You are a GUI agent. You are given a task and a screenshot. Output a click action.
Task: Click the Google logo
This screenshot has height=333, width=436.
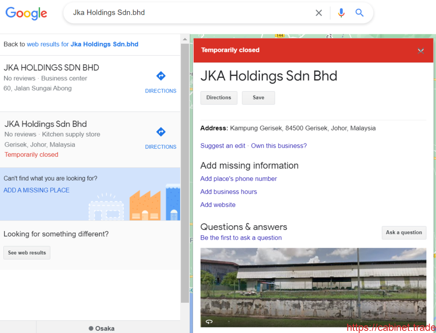point(26,13)
